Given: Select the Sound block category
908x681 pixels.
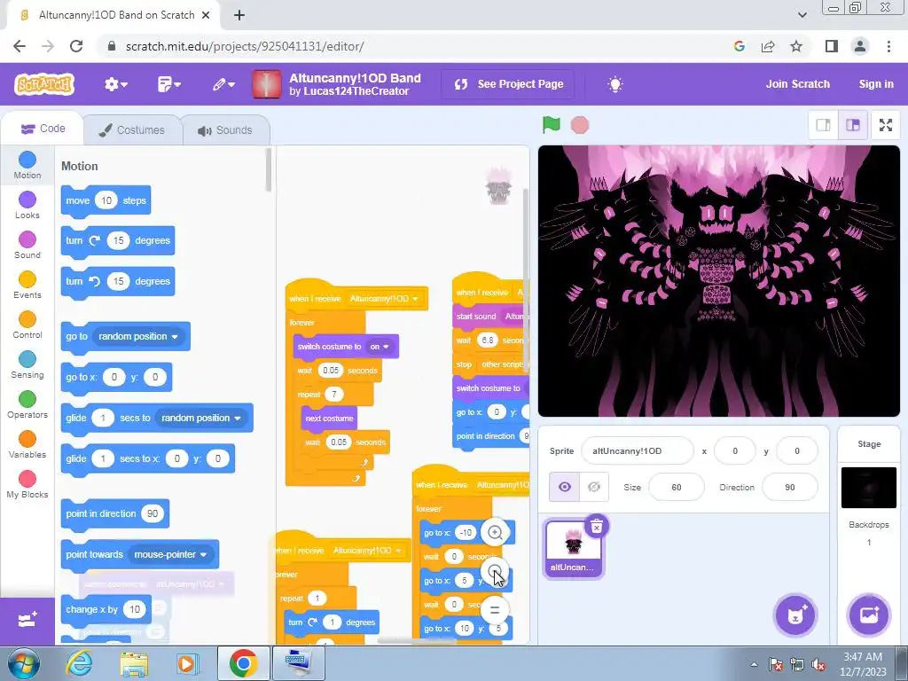Looking at the screenshot, I should (x=27, y=245).
